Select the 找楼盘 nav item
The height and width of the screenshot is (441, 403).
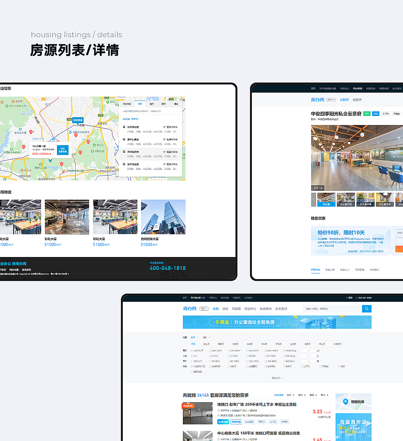[x=236, y=309]
